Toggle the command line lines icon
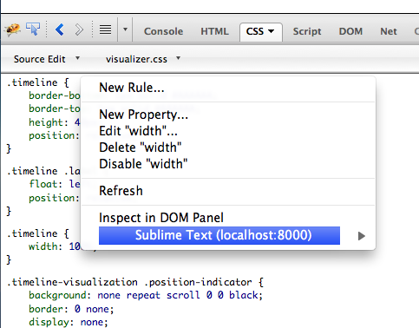Viewport: 419px width, 328px height. click(x=105, y=30)
